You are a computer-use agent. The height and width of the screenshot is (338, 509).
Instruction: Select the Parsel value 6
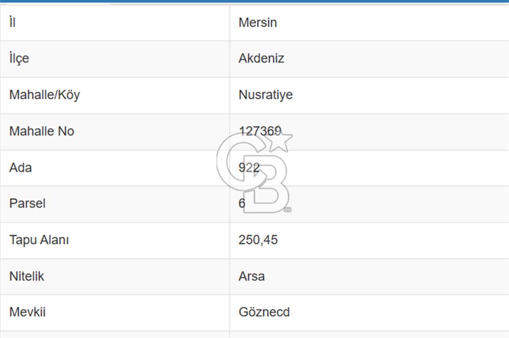click(x=242, y=204)
